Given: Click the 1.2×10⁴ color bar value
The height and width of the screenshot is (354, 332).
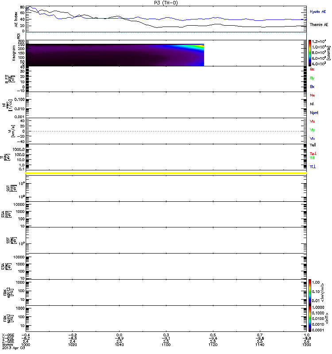Looking at the screenshot, I should 319,42.
